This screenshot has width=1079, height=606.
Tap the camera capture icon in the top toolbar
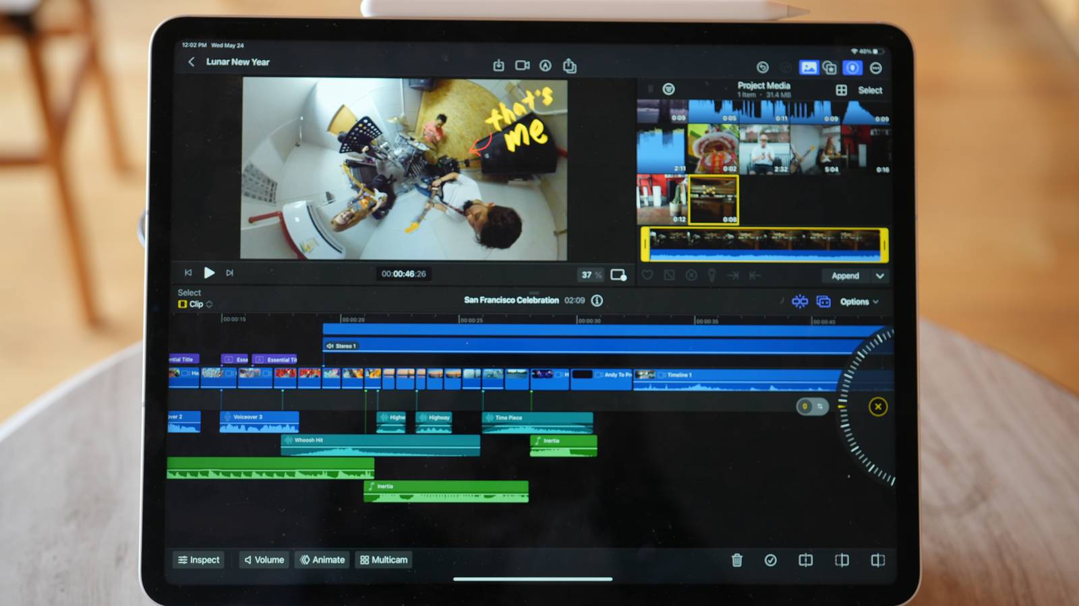pyautogui.click(x=523, y=65)
